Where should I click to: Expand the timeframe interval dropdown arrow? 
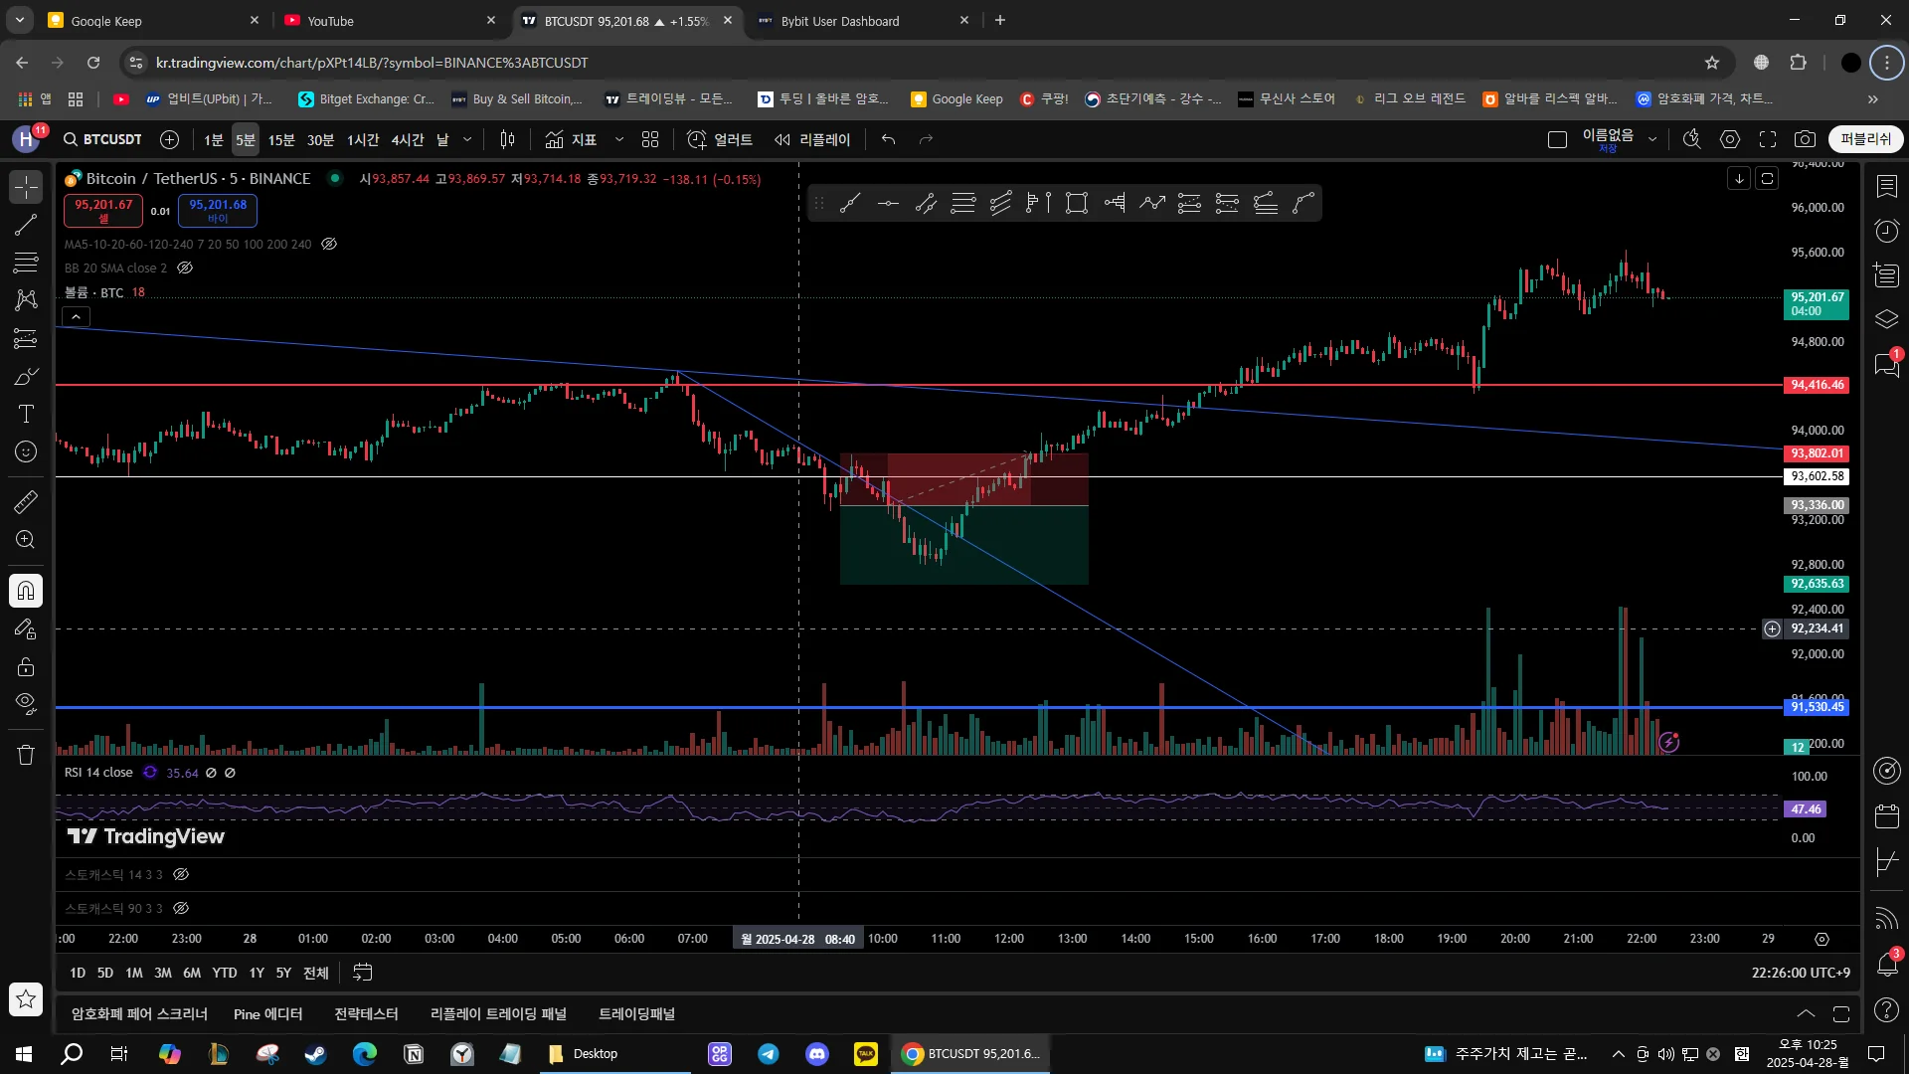[x=467, y=139]
